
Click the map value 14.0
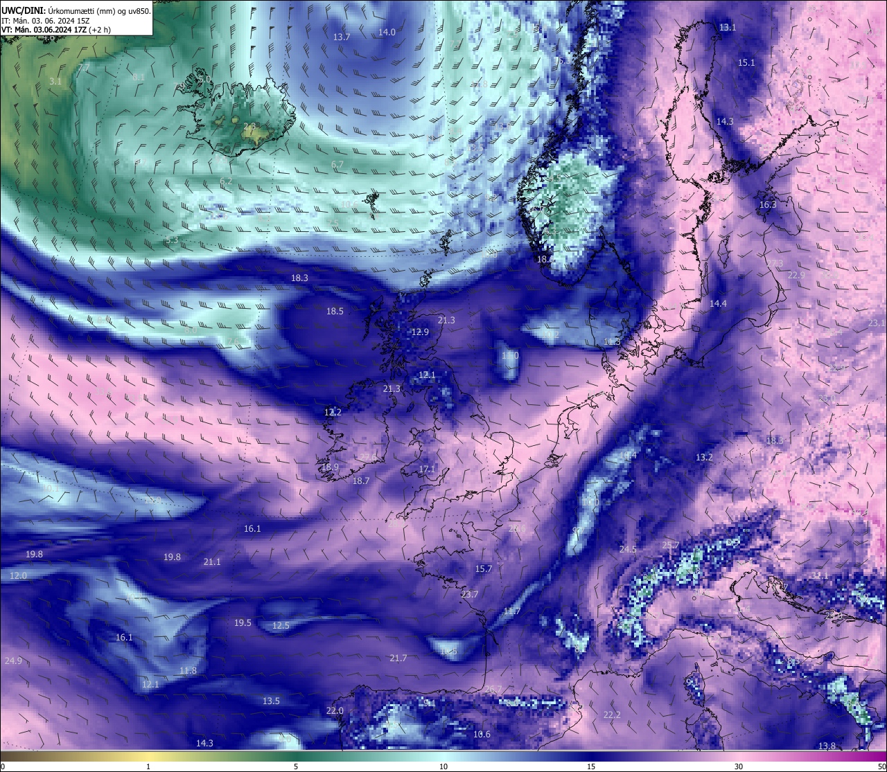(387, 32)
